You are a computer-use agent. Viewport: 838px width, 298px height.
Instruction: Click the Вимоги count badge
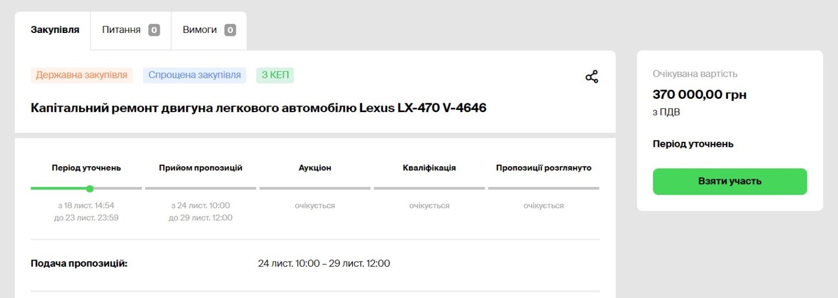coord(230,30)
